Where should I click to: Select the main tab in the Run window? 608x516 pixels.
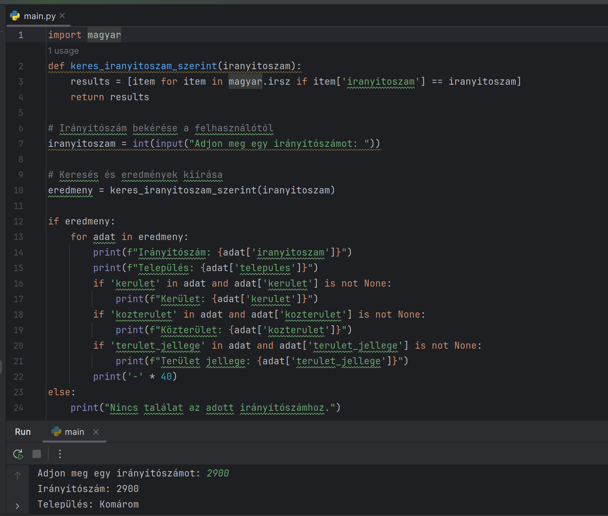pos(74,432)
